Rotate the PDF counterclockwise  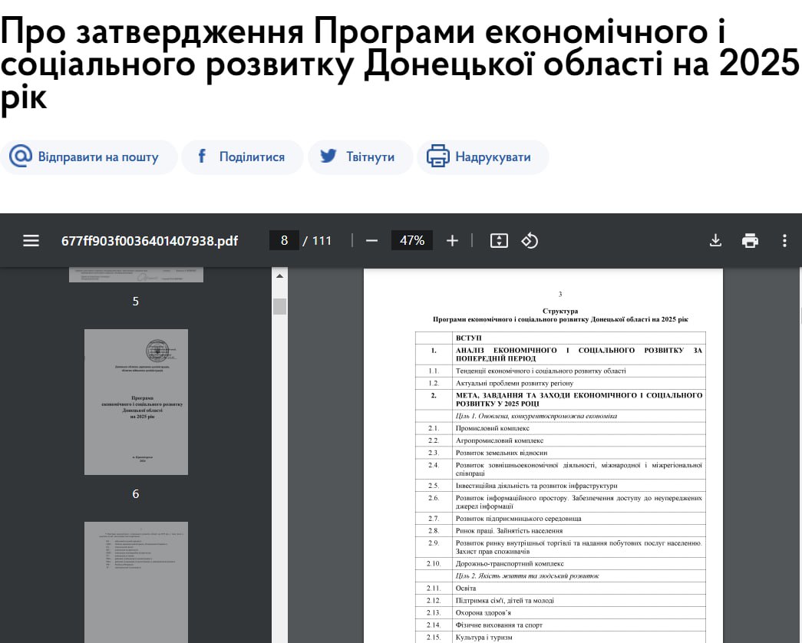point(530,241)
